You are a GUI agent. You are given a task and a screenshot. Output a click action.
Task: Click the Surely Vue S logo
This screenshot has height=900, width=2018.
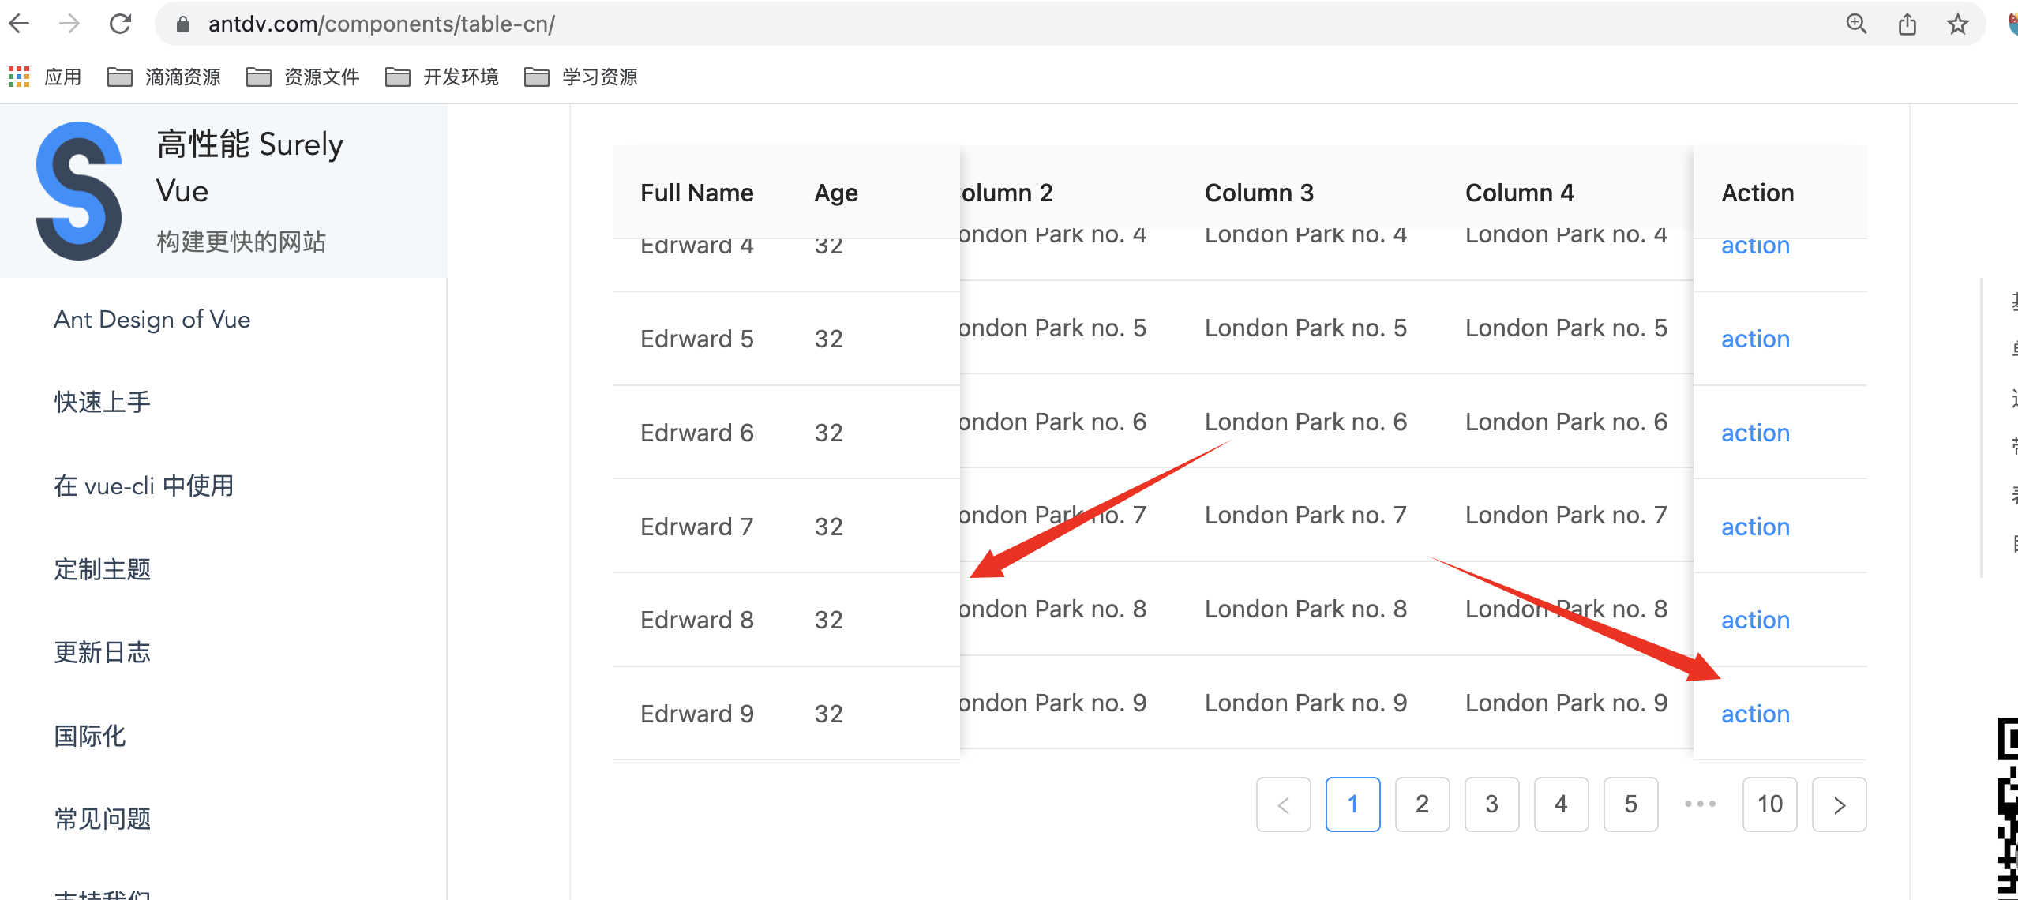click(x=78, y=192)
